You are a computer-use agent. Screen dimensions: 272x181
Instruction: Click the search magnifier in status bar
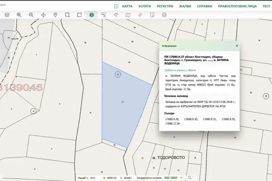point(190,178)
